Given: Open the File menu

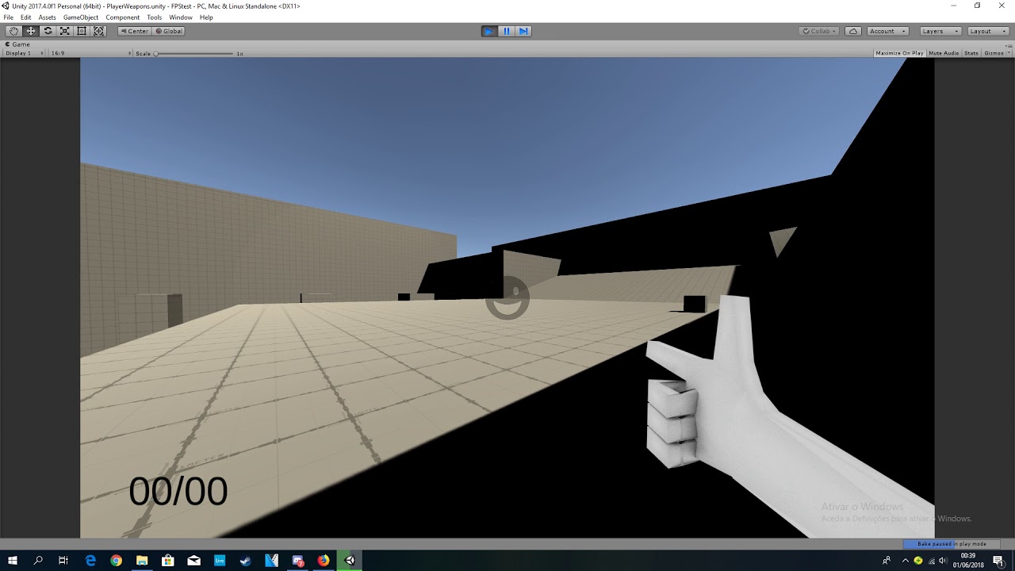Looking at the screenshot, I should pos(8,17).
